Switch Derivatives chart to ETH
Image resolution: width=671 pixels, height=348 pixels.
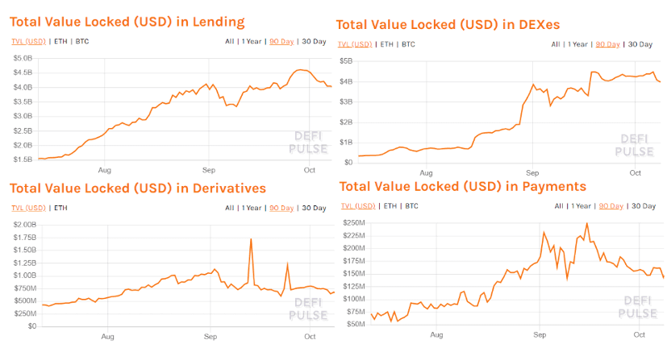(x=60, y=208)
